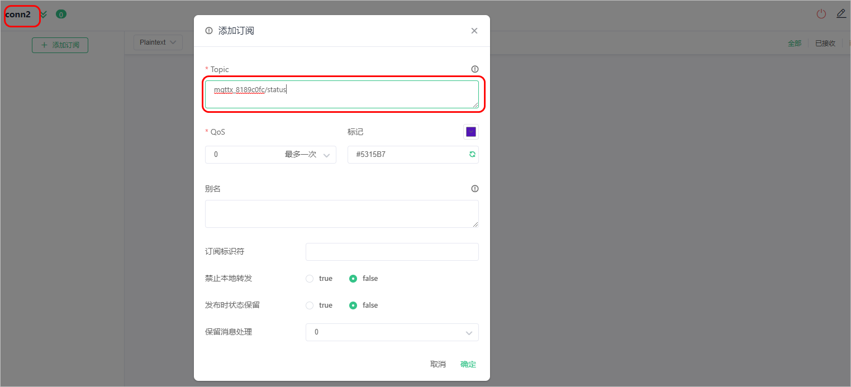Click the green message count badge
The image size is (851, 387).
(61, 15)
